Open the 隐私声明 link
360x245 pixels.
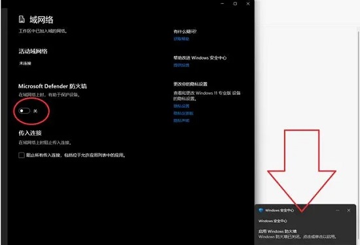coord(181,121)
